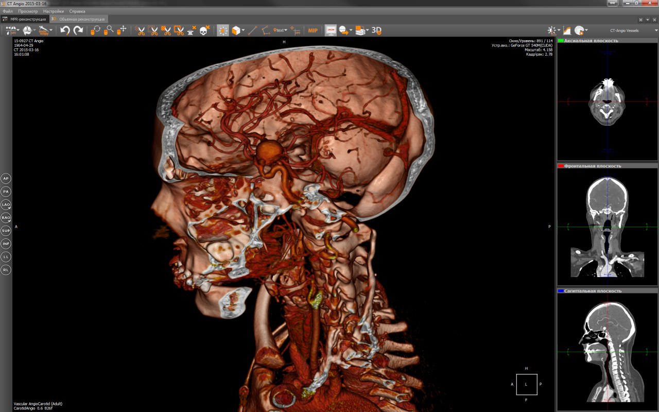Expand the text annotation dropdown arrow
Viewport: 659px width, 412px height.
286,30
